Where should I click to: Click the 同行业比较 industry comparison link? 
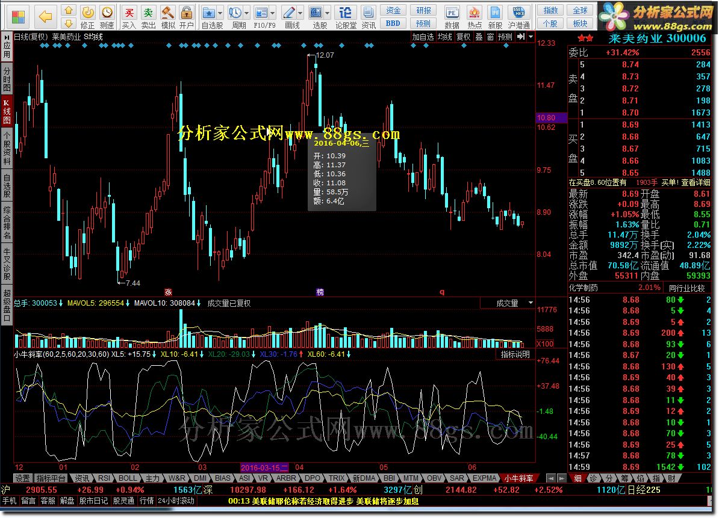[686, 288]
